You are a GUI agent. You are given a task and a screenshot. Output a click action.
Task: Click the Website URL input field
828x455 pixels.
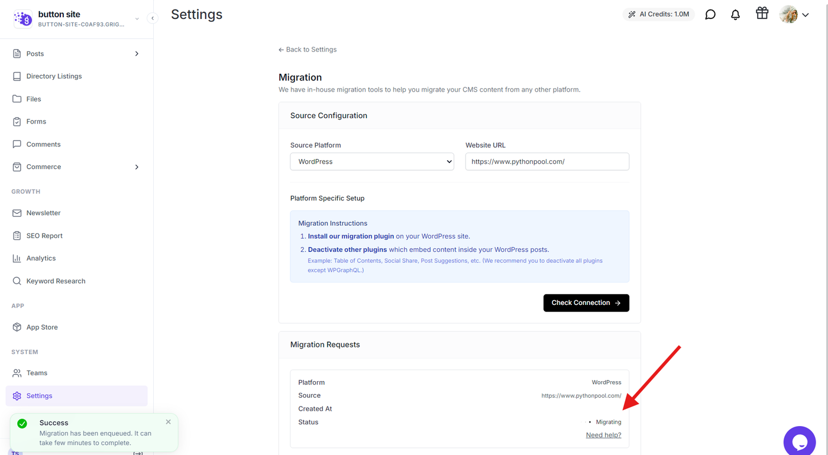(547, 162)
